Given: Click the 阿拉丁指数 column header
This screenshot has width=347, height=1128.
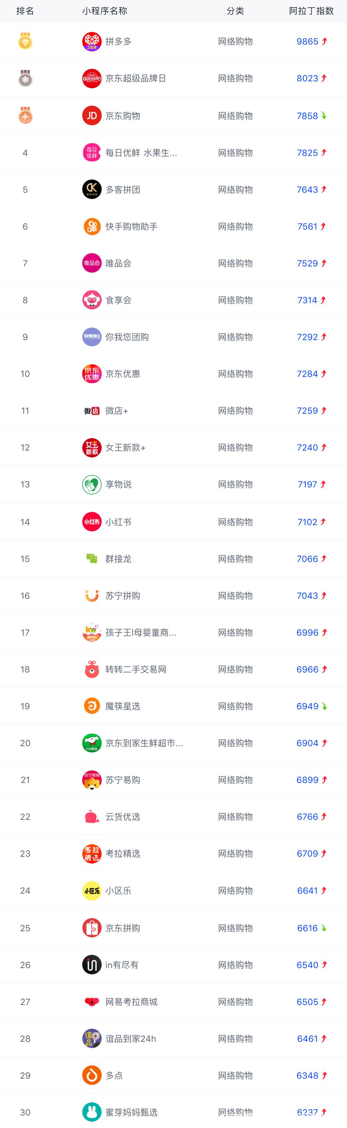Looking at the screenshot, I should tap(312, 11).
